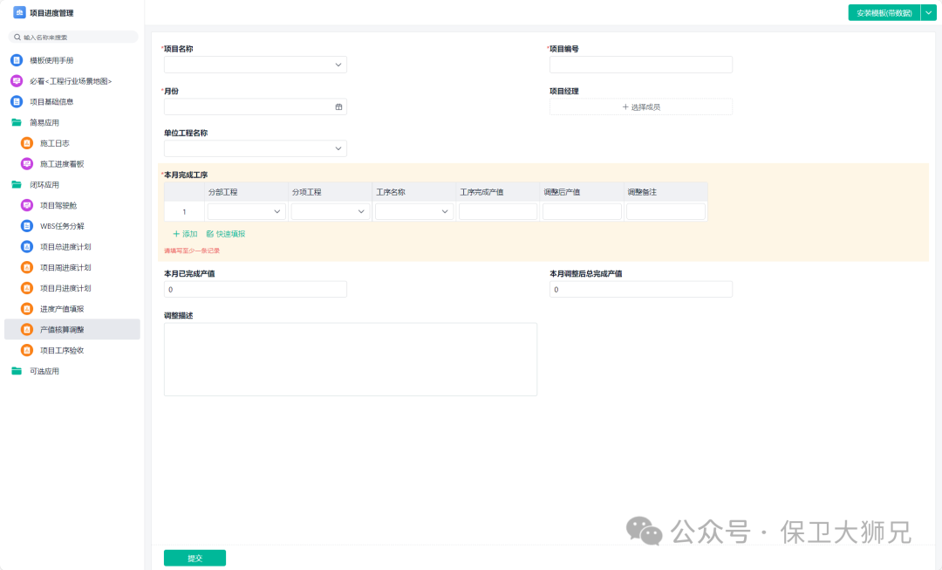The image size is (942, 570).
Task: Click the 简易应用 folder icon
Action: coord(17,123)
